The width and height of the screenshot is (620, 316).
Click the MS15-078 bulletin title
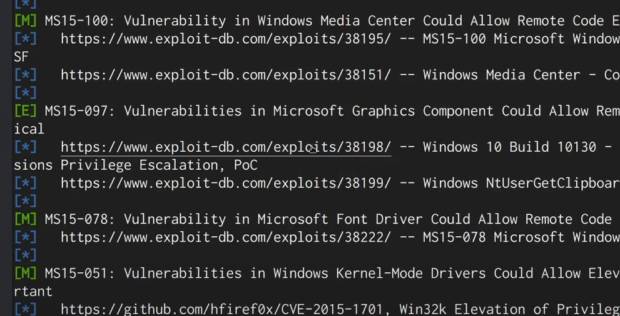tap(328, 219)
